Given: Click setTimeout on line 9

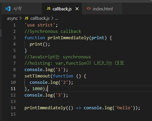Looking at the screenshot, I should 37,76.
